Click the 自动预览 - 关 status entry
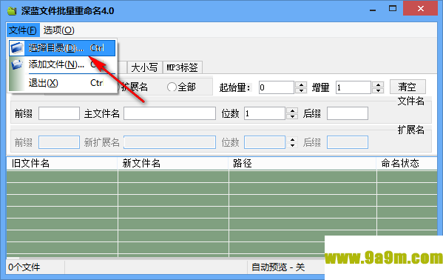443x280 pixels. [278, 267]
